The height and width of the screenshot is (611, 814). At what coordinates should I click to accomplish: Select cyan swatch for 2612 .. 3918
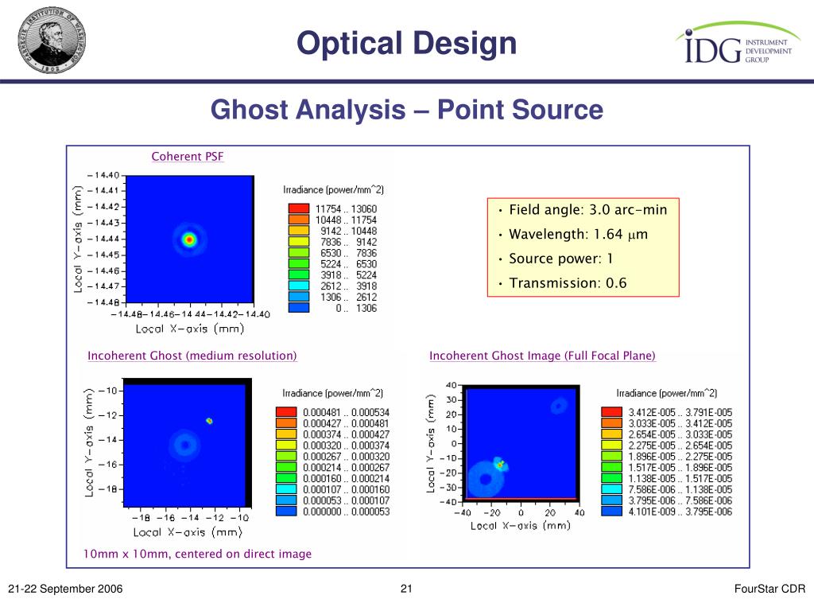tap(299, 286)
